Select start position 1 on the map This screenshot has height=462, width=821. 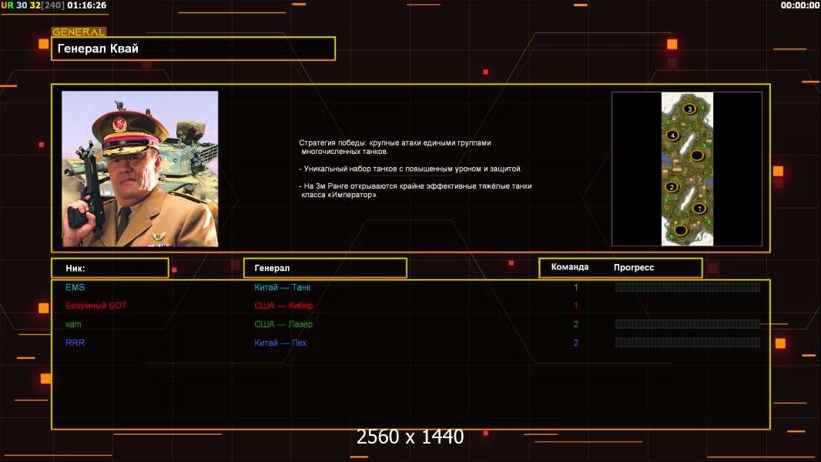[699, 208]
